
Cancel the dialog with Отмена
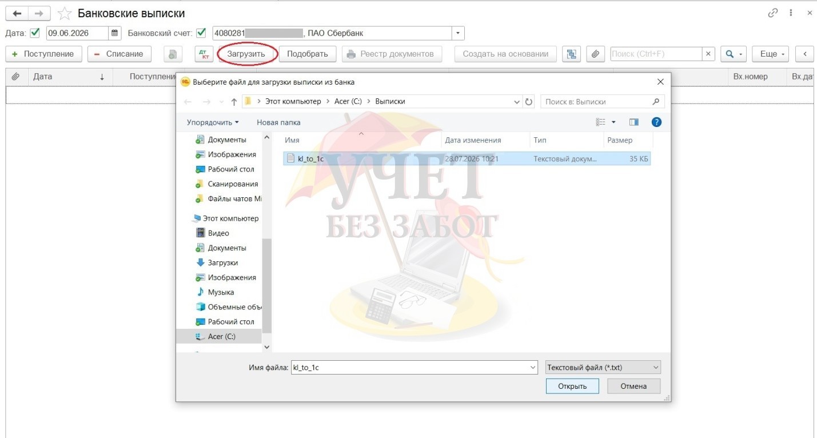633,386
